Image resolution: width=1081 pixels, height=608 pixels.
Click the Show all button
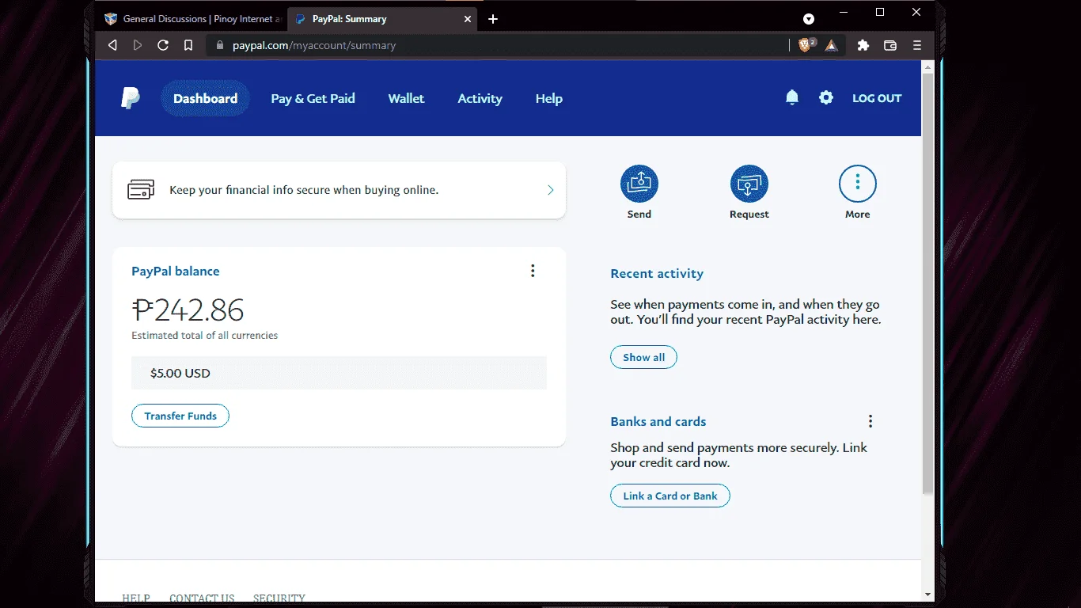643,357
